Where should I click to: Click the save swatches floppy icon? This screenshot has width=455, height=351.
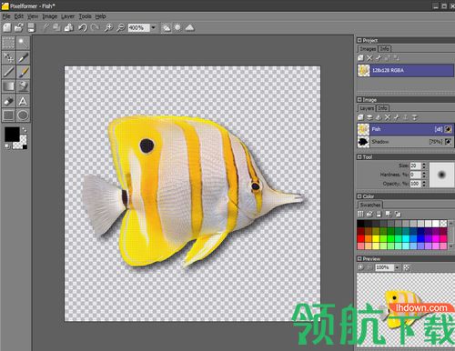click(x=379, y=214)
